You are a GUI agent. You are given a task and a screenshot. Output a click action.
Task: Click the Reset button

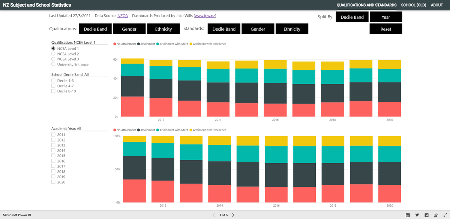[386, 29]
